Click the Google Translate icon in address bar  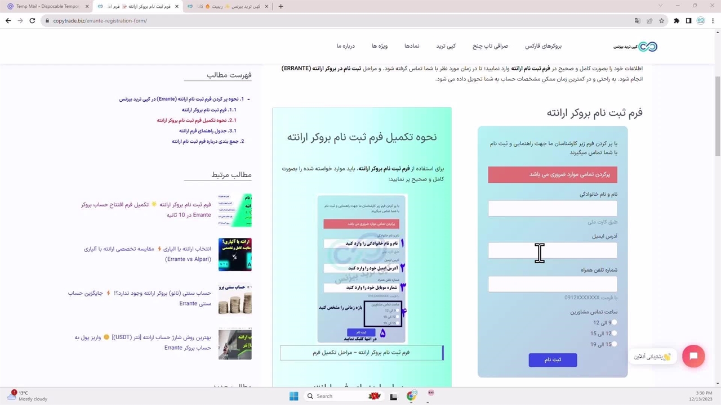point(637,21)
